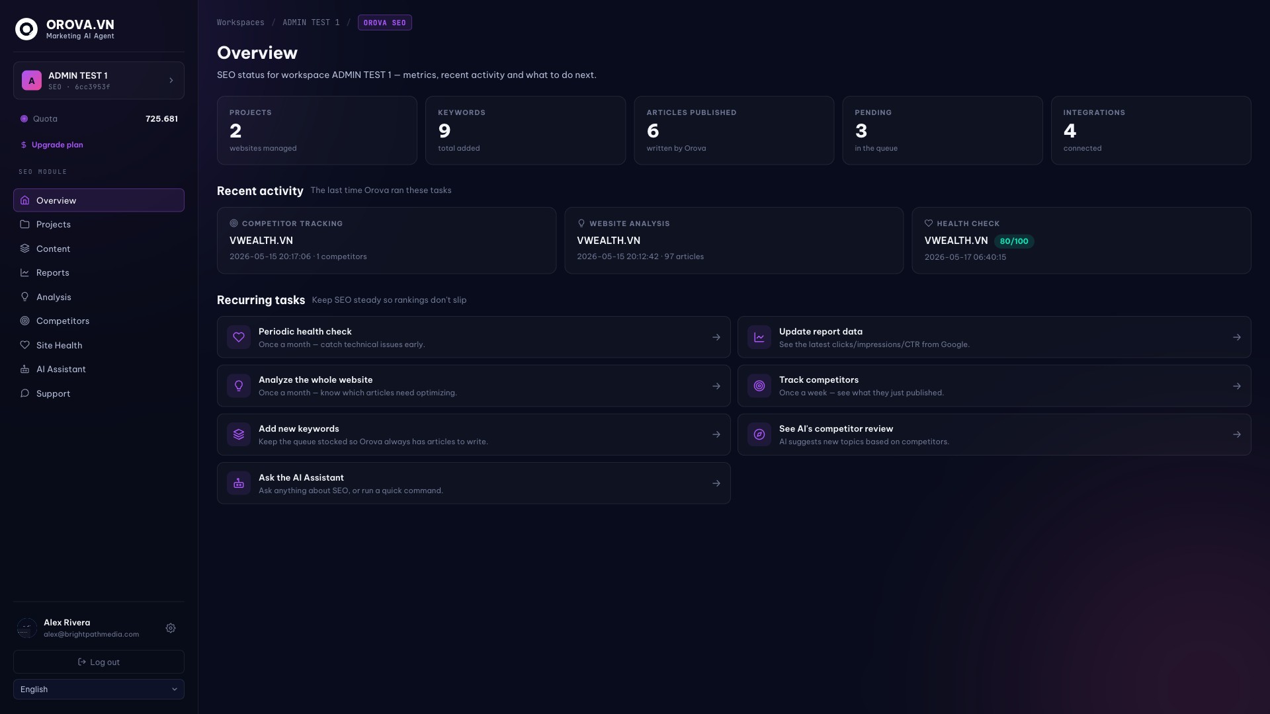Click the Content layers icon in sidebar
This screenshot has width=1270, height=714.
click(24, 249)
